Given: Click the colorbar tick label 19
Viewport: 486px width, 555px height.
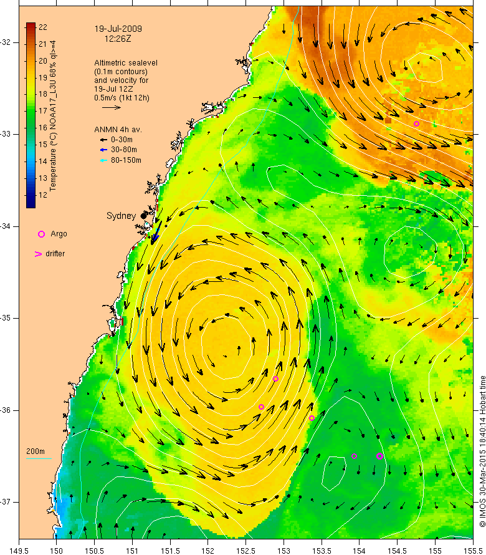Looking at the screenshot, I should [x=43, y=77].
